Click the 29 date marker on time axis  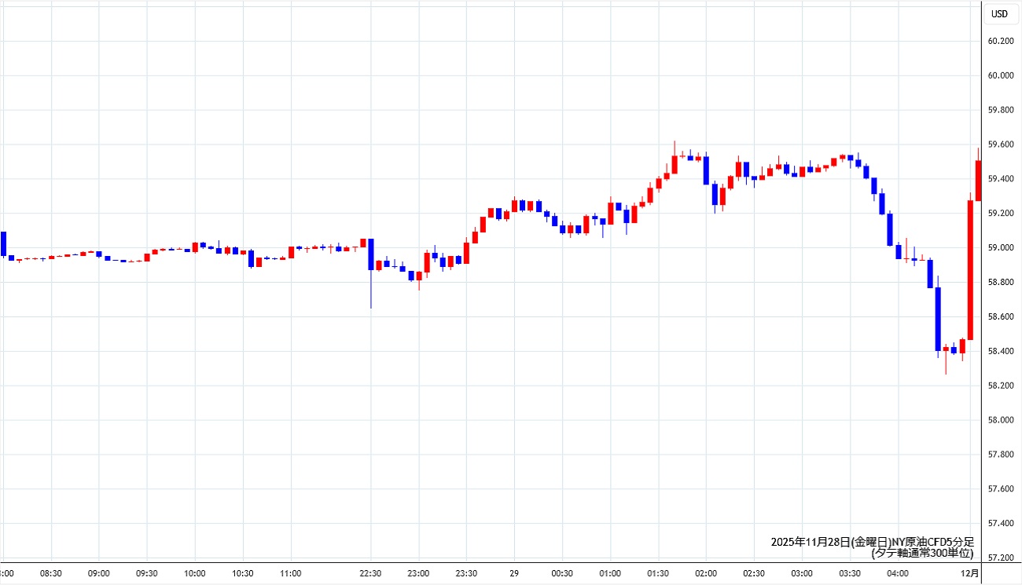(514, 573)
